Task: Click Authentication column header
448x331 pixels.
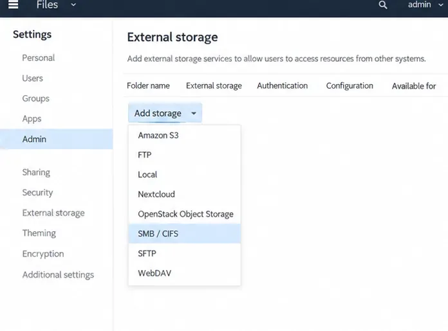Action: [x=283, y=85]
